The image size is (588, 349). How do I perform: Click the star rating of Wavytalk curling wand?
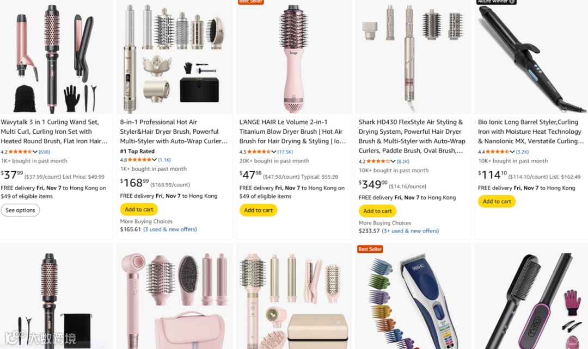point(20,152)
